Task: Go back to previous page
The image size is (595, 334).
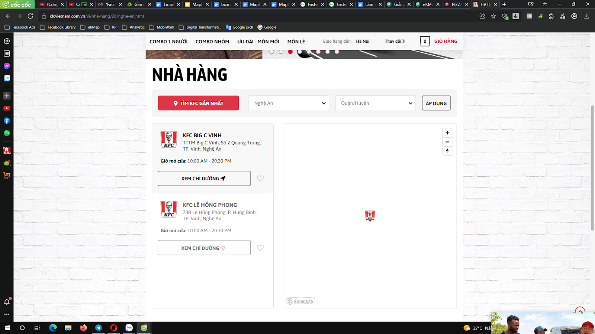Action: (x=8, y=16)
